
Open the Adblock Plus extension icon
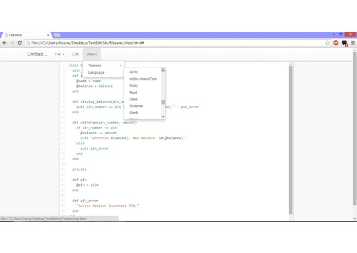coord(336,43)
